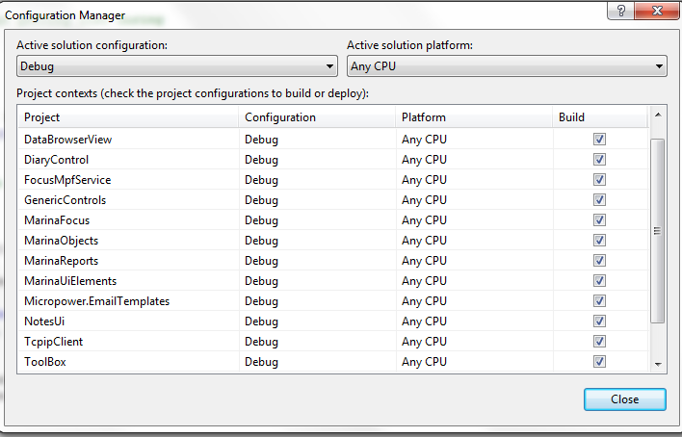Select the TcpipClient project name
The image size is (682, 437).
(54, 342)
